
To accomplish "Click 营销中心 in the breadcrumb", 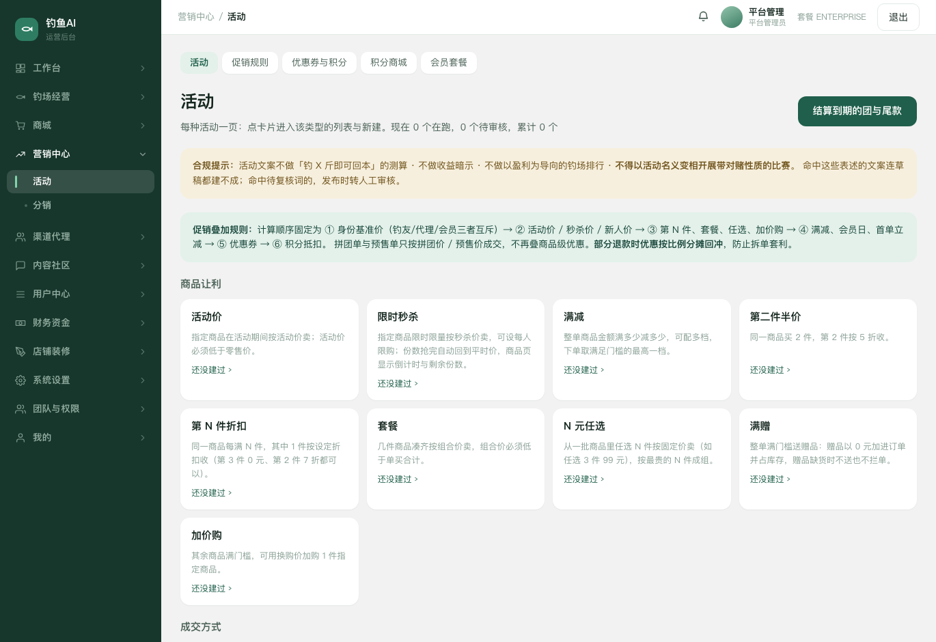I will point(196,17).
